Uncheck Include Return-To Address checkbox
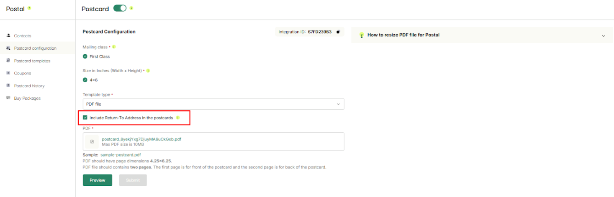614x197 pixels. pyautogui.click(x=85, y=118)
